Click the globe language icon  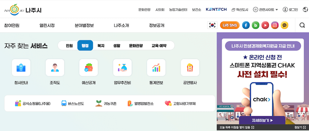306,10
